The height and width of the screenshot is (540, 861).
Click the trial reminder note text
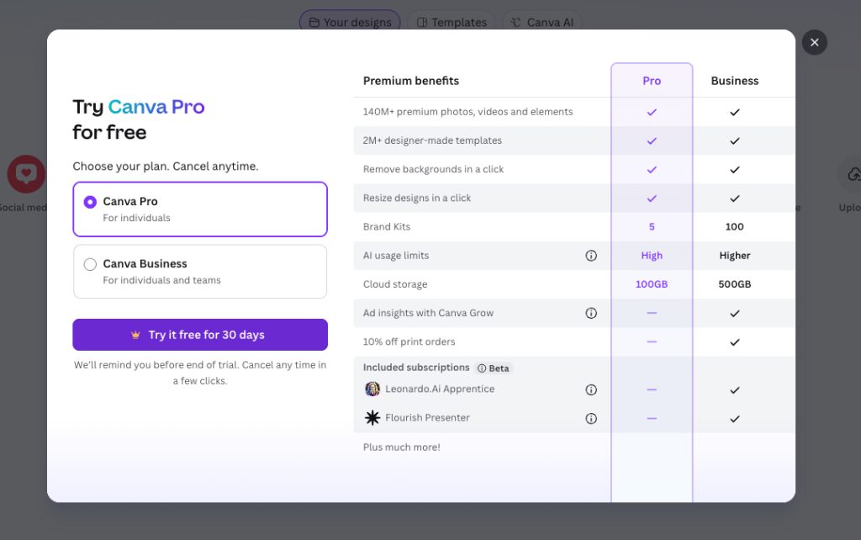coord(200,373)
